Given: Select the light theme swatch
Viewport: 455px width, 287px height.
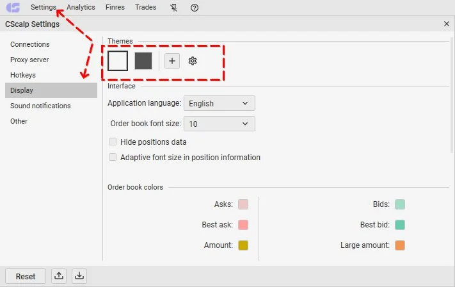Looking at the screenshot, I should (x=118, y=61).
